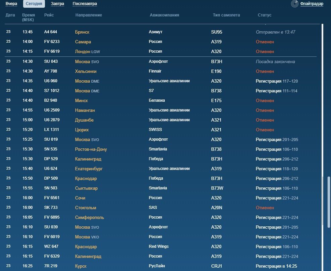Click 'Регистрация в 14:25' status

pyautogui.click(x=276, y=266)
